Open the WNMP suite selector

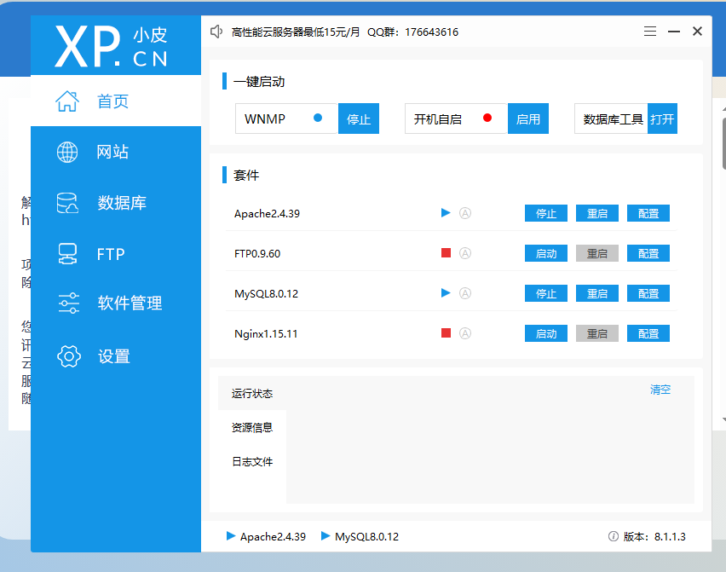(286, 118)
